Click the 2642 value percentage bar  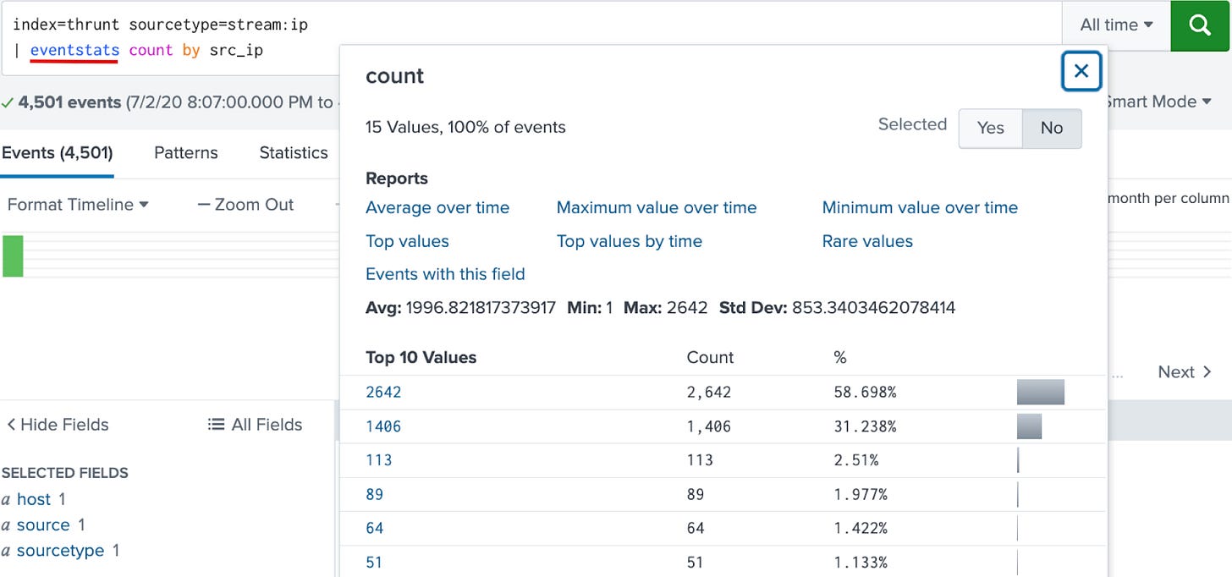(1041, 393)
